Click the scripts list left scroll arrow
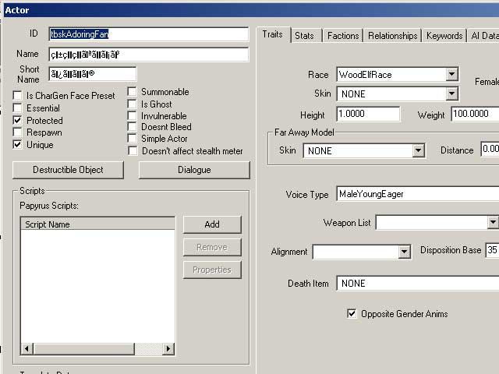 27,349
